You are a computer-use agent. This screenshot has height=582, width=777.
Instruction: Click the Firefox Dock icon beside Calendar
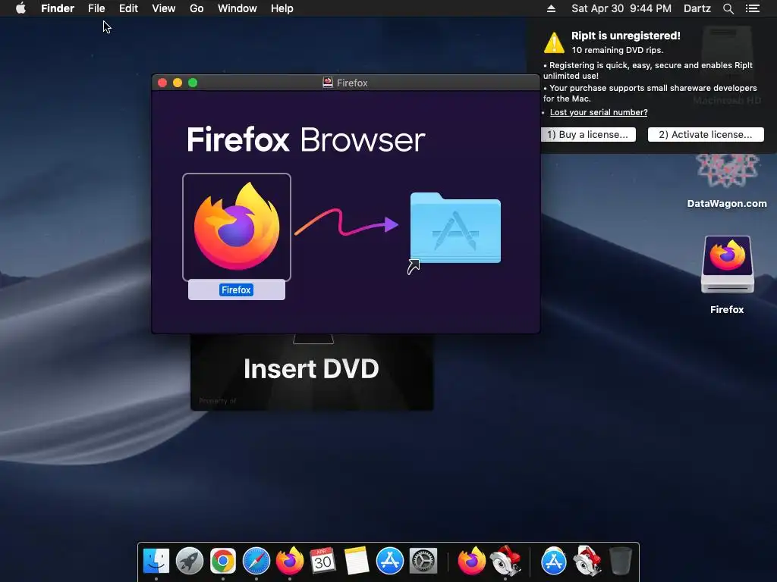tap(289, 561)
